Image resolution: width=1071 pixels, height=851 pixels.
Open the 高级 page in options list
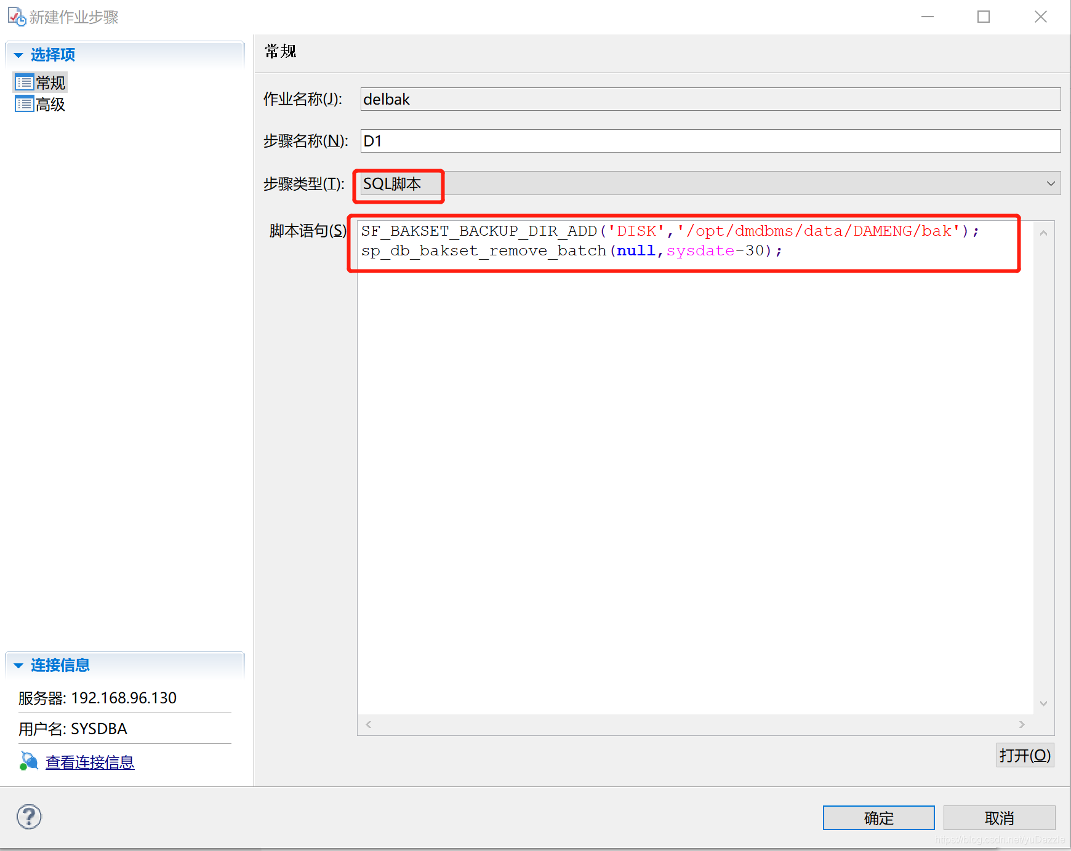[41, 105]
